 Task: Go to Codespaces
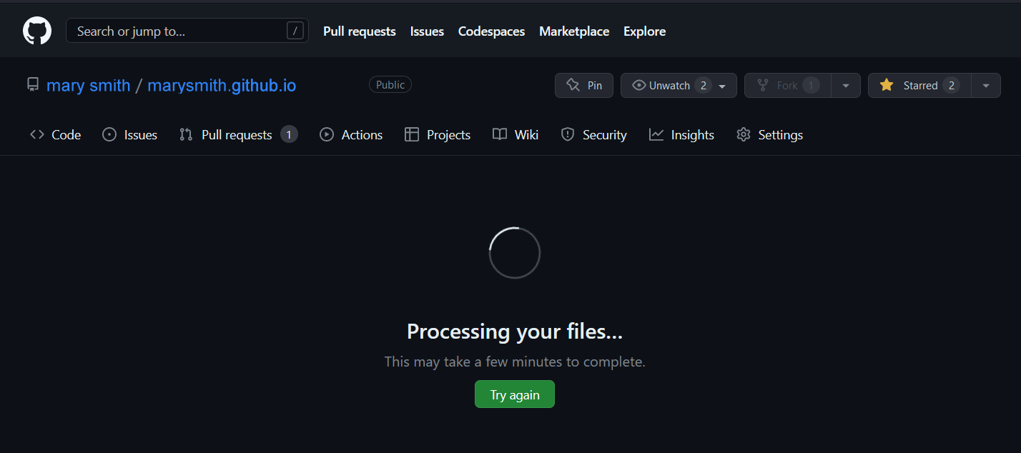pyautogui.click(x=491, y=31)
